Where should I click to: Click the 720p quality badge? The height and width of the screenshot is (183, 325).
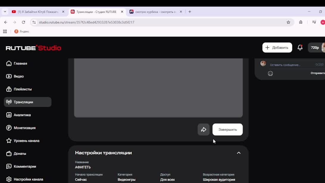(315, 47)
